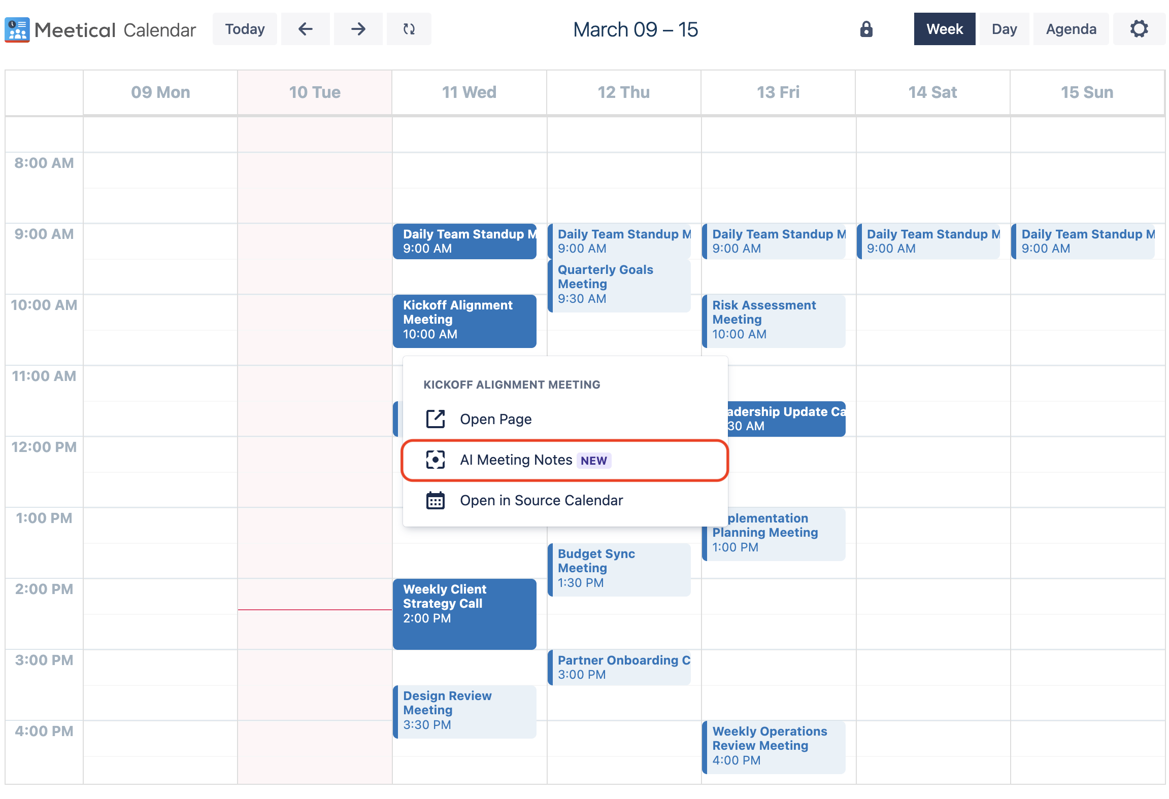Screen dimensions: 1169x799
Task: Open the Quarterly Goals Meeting event
Action: click(620, 285)
